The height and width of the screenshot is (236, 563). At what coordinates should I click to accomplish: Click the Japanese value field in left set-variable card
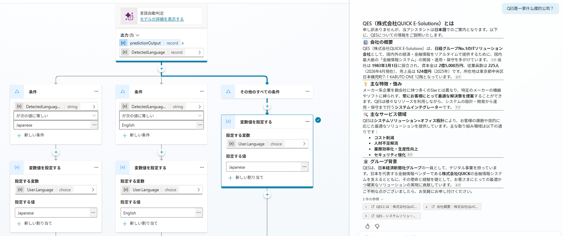pyautogui.click(x=52, y=213)
